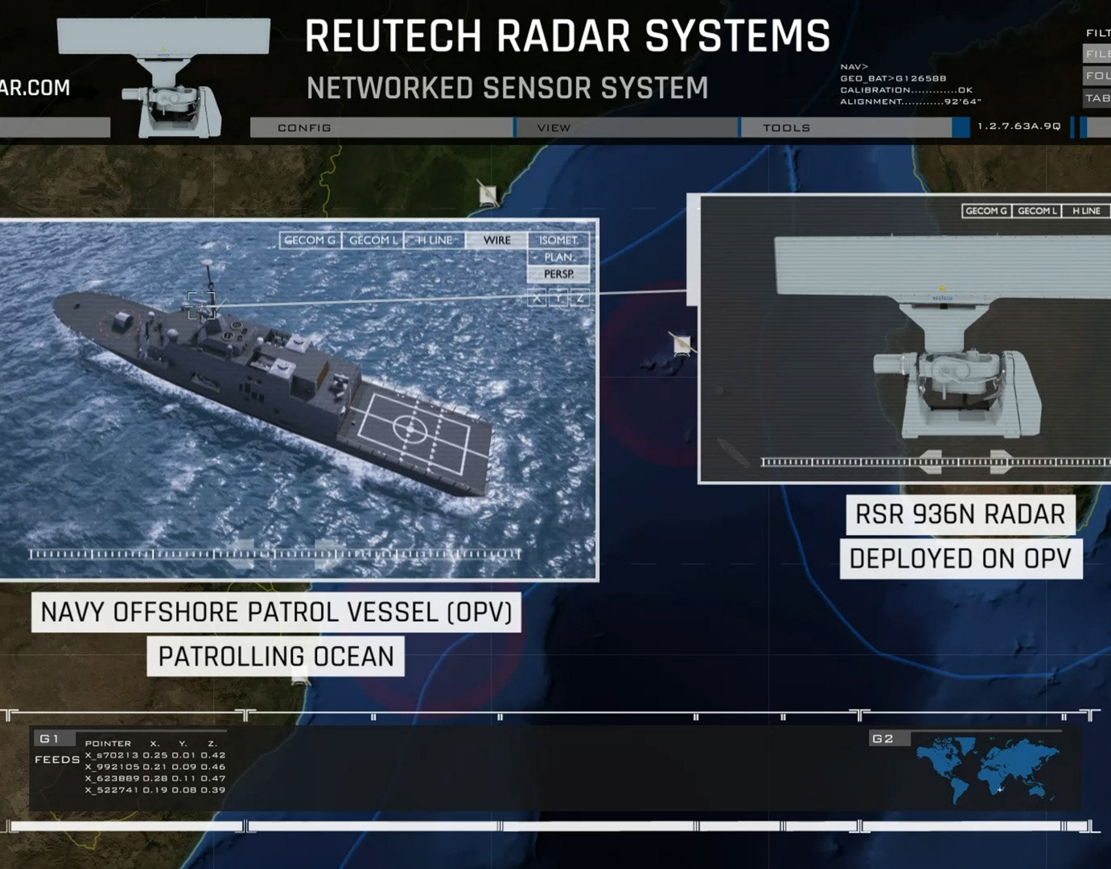Click the PATROLLING OCEAN label
1111x869 pixels.
pos(276,657)
